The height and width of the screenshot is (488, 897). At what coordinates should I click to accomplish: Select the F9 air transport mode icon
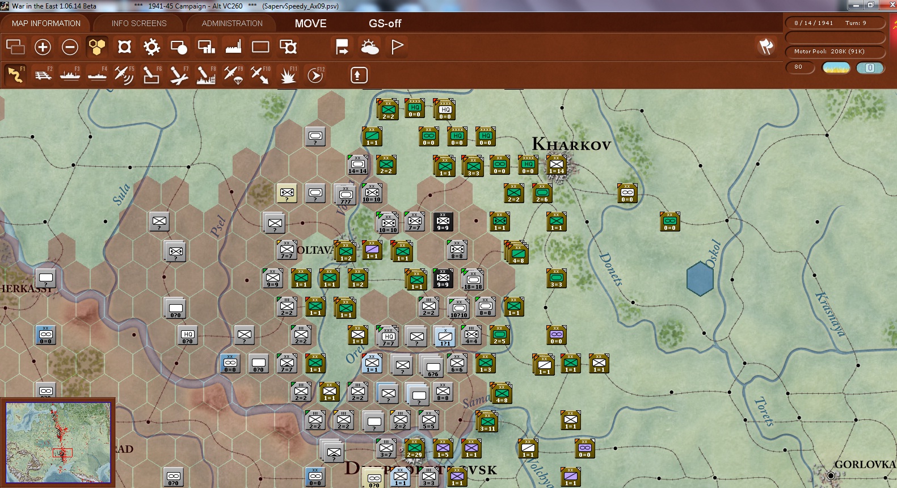tap(233, 75)
